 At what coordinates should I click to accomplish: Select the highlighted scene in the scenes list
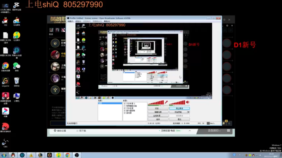pyautogui.click(x=110, y=103)
